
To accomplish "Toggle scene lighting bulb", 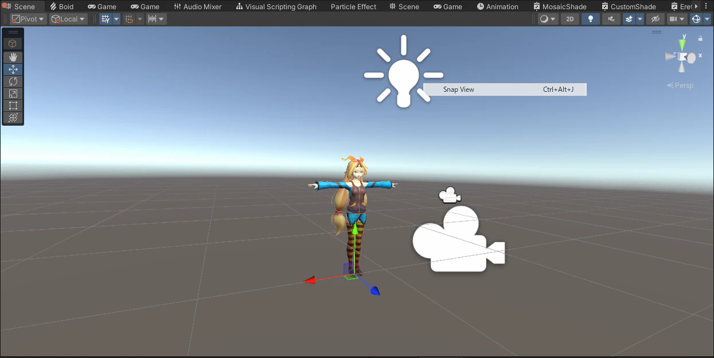I will (591, 19).
